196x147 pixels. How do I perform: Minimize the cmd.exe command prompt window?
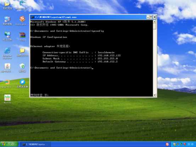148,17
